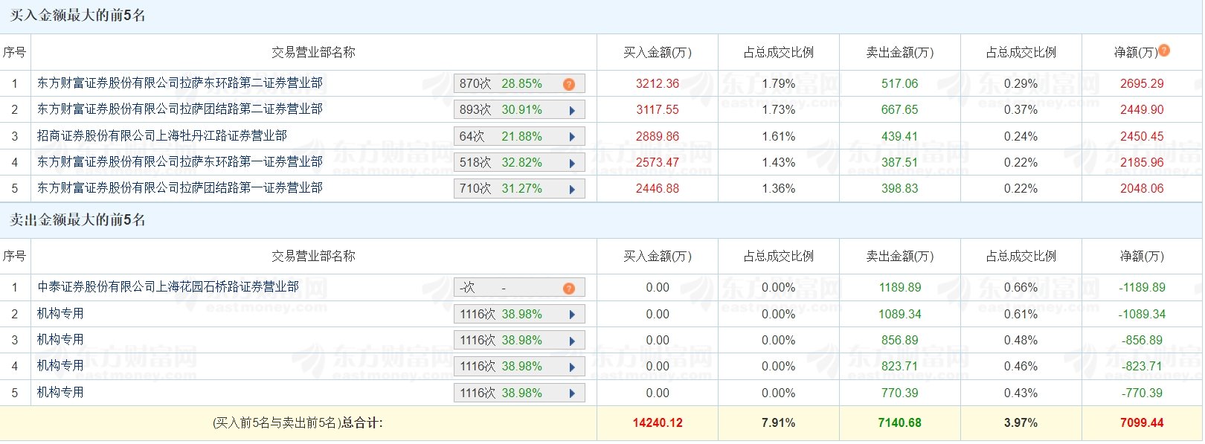This screenshot has width=1205, height=444.
Task: Click the blue arrow in sell row number 5 机构专用
Action: click(x=572, y=394)
